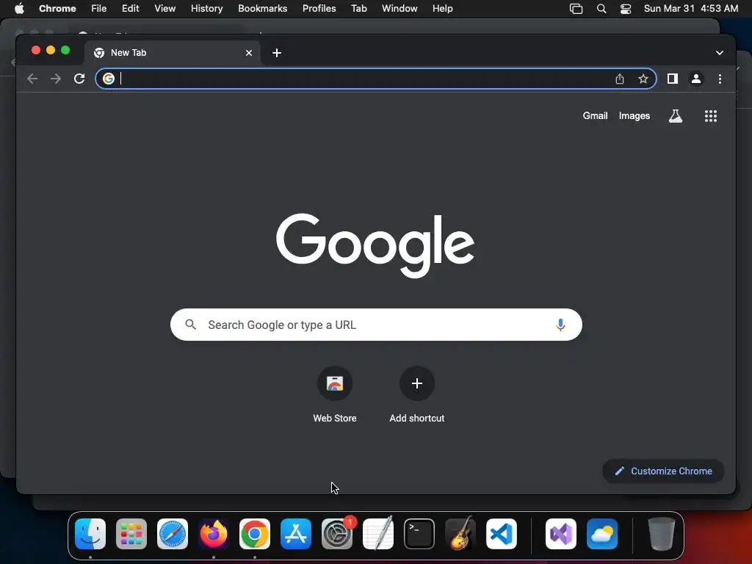Viewport: 752px width, 564px height.
Task: Launch Firefox from the Dock
Action: tap(214, 533)
